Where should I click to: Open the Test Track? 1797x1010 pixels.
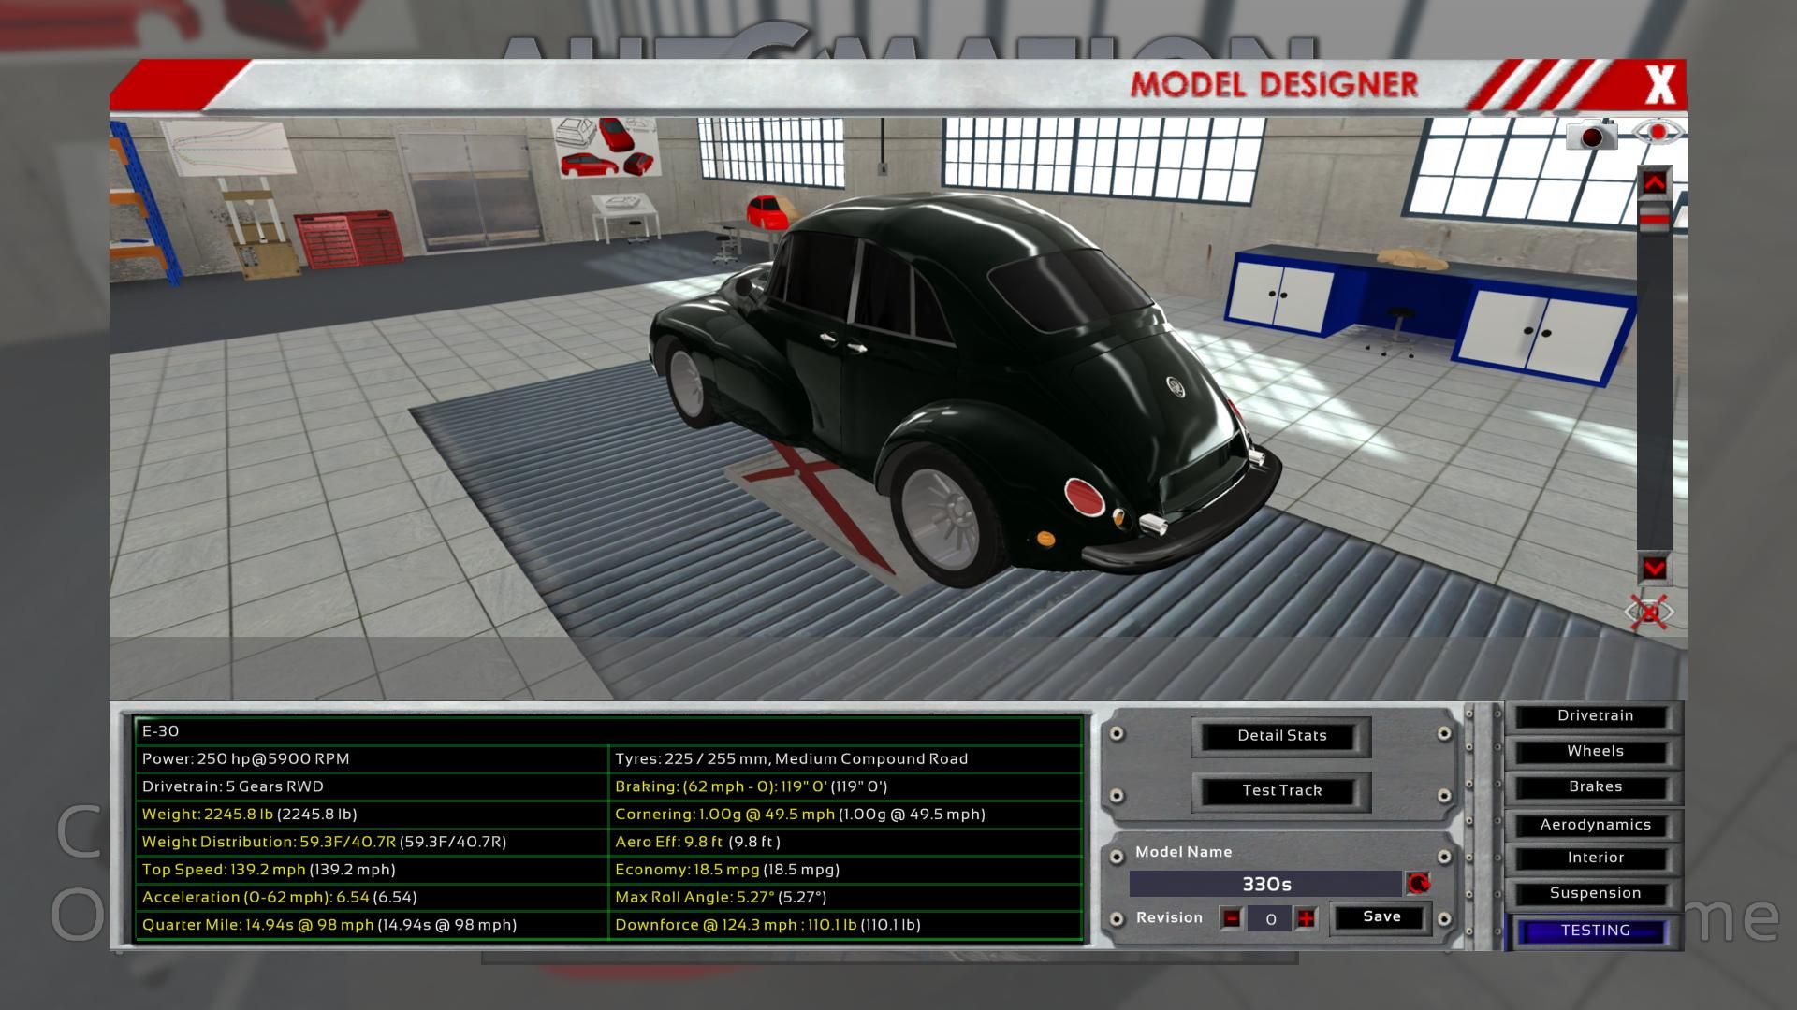[1281, 790]
